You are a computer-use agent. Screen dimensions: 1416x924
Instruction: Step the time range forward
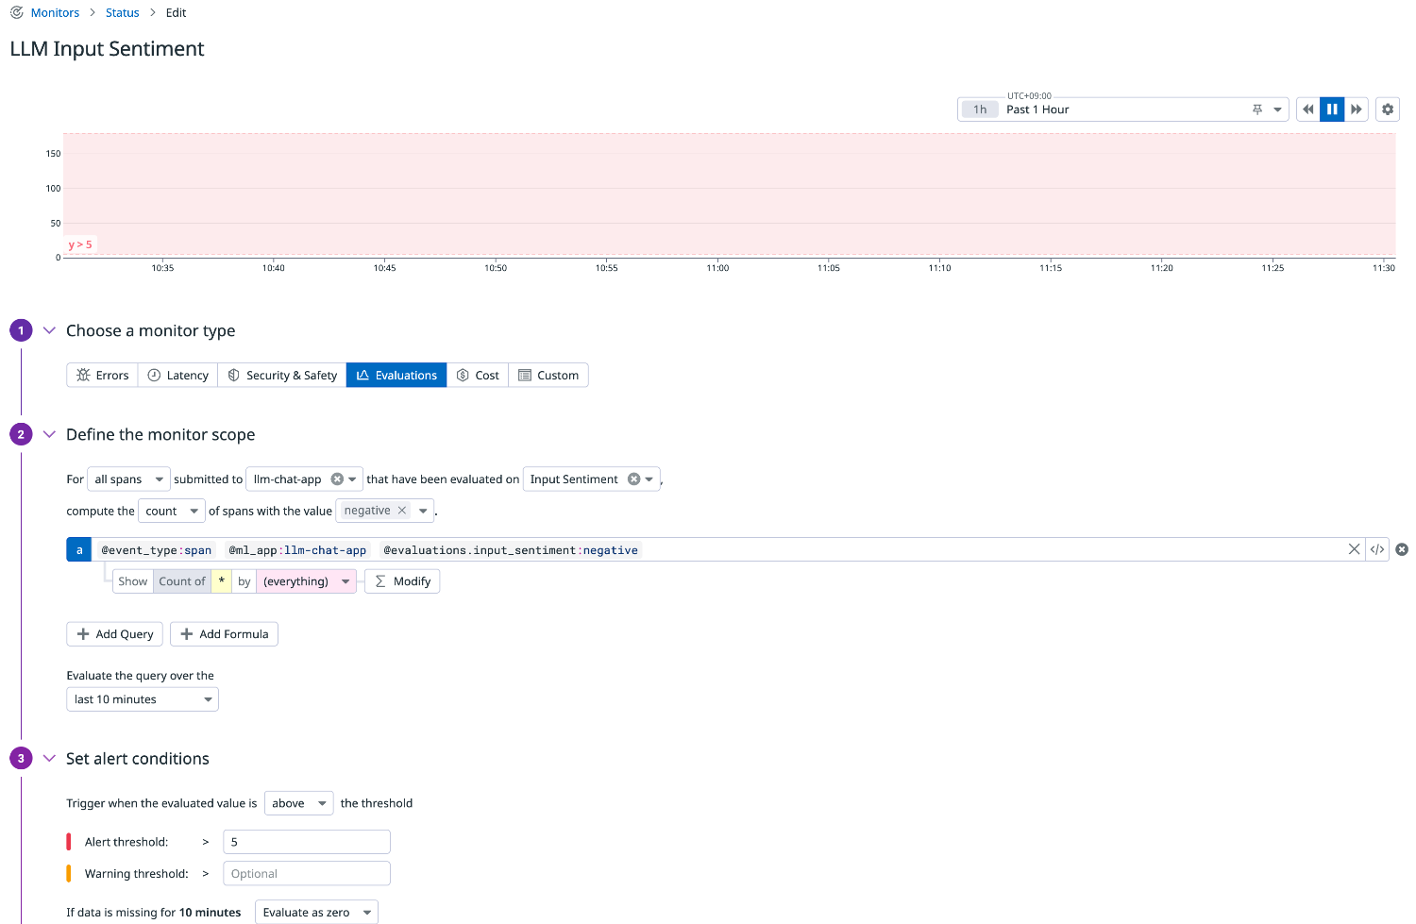[x=1357, y=109]
